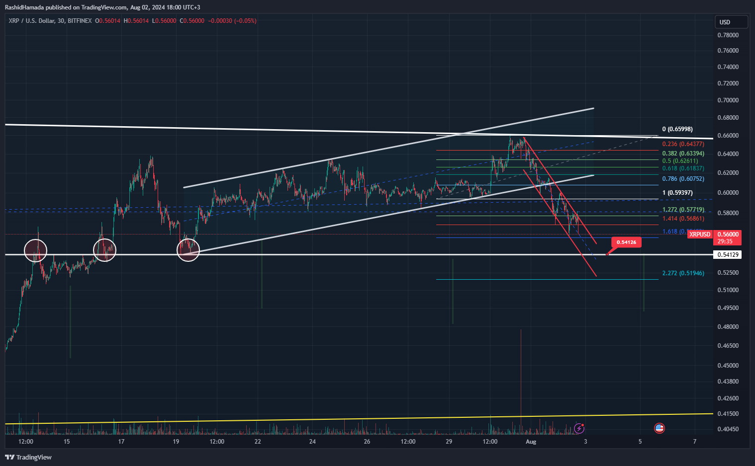Click the close value C0.56000

click(192, 21)
